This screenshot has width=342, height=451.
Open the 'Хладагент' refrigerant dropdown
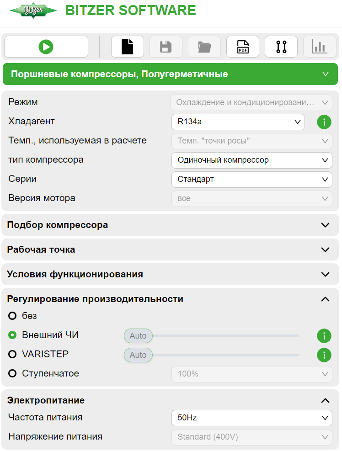238,122
